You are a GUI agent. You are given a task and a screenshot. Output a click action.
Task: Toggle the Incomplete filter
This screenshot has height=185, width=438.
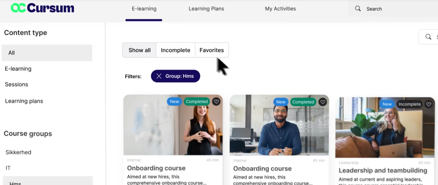click(175, 50)
